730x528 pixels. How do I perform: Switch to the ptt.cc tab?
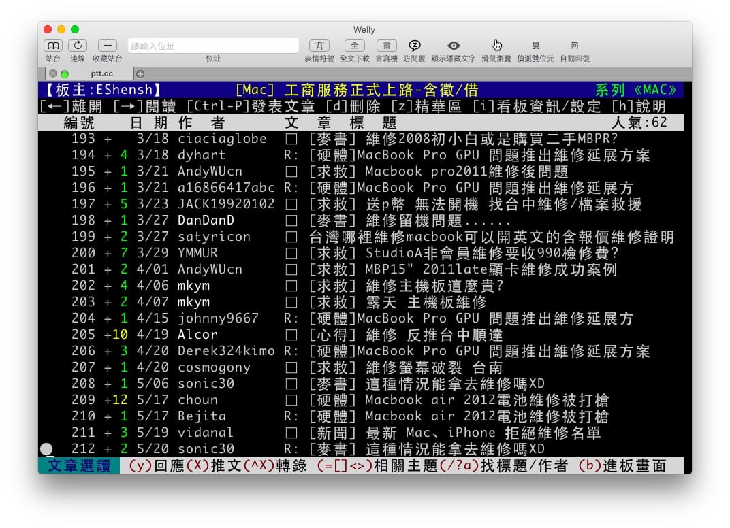pyautogui.click(x=101, y=73)
